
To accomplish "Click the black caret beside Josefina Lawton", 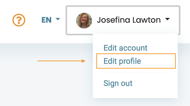I will tap(167, 19).
